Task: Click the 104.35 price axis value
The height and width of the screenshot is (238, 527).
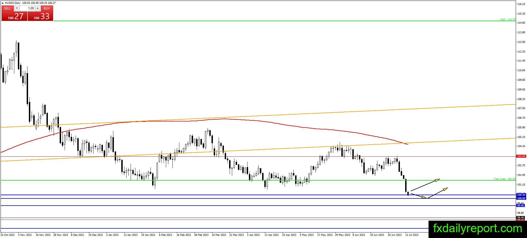Action: [x=521, y=146]
